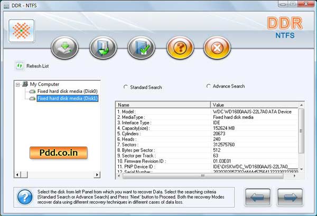Click the book with green checkmark icon
Image resolution: width=317 pixels, height=216 pixels.
coord(141,48)
